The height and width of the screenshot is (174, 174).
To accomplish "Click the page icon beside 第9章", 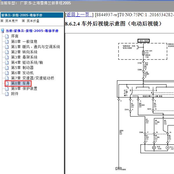I will click(x=7, y=88).
